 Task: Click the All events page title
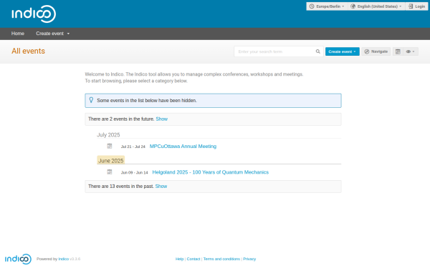point(28,51)
